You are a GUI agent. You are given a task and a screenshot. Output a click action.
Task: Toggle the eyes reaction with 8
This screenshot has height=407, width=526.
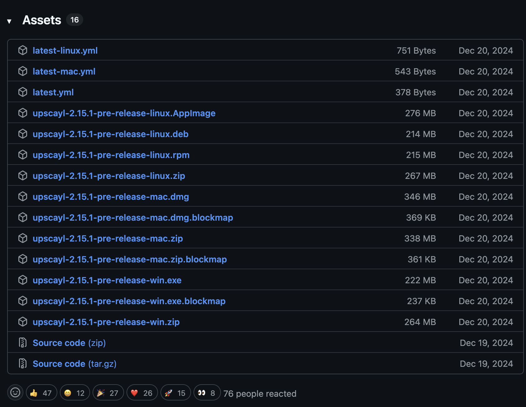(207, 393)
